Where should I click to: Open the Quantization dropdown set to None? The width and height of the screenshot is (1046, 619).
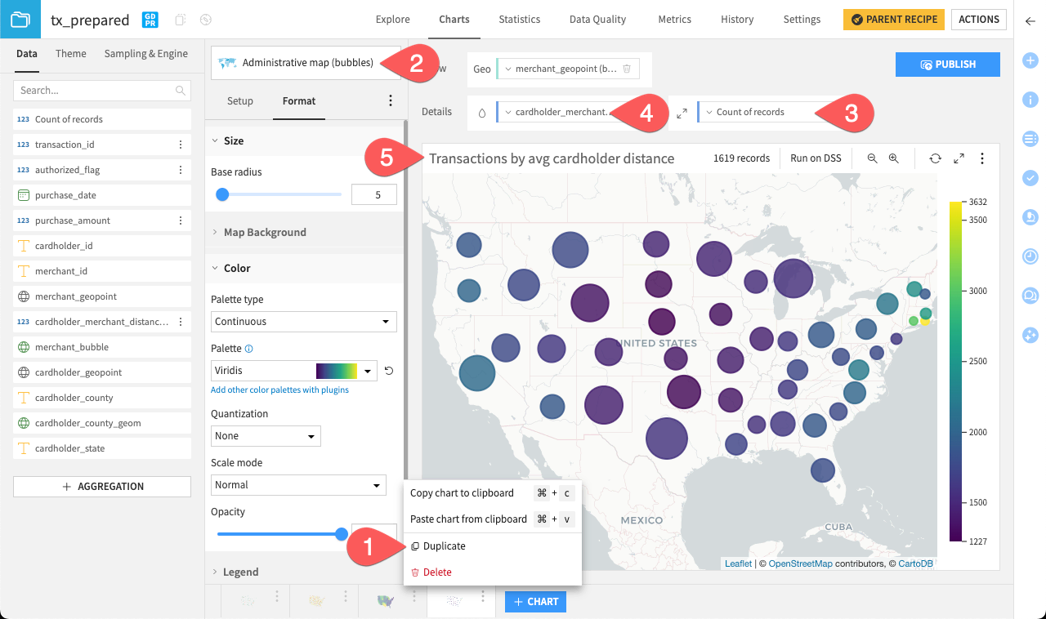[x=266, y=436]
